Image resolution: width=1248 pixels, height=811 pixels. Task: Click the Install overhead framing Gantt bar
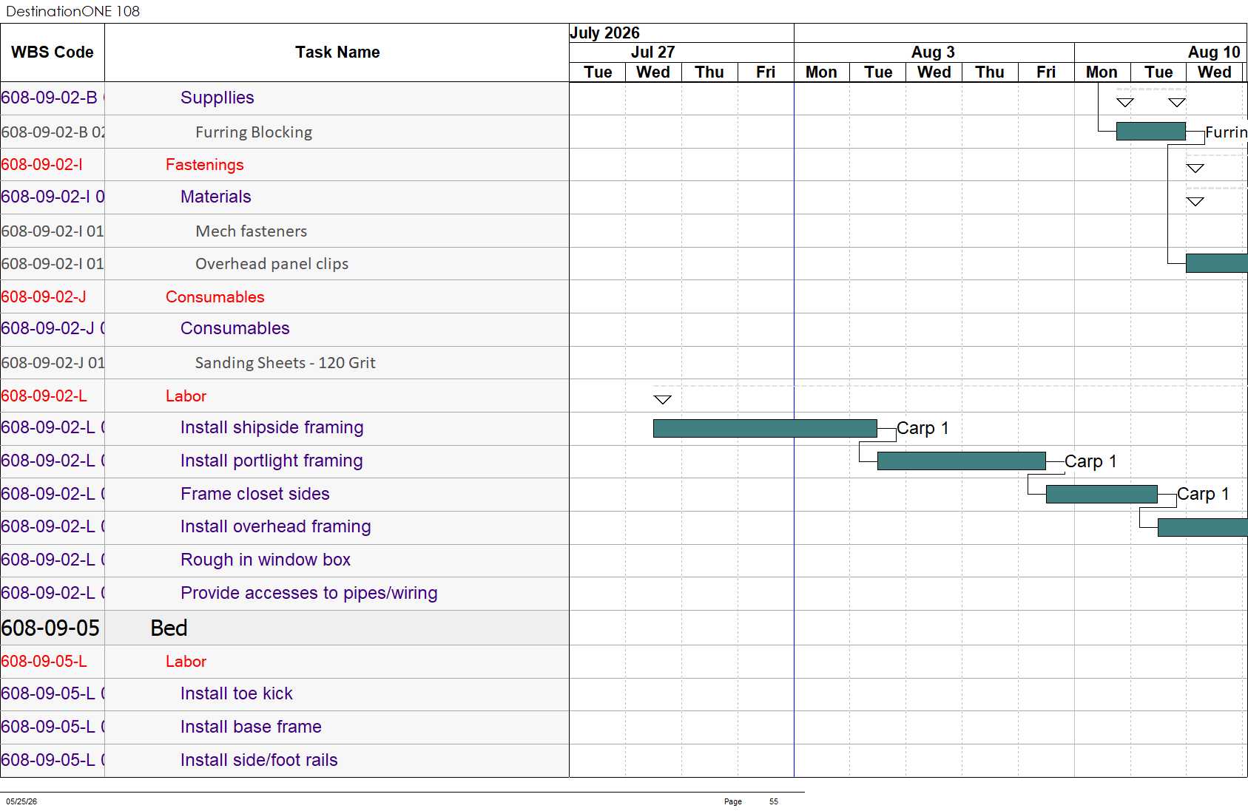pyautogui.click(x=1202, y=527)
